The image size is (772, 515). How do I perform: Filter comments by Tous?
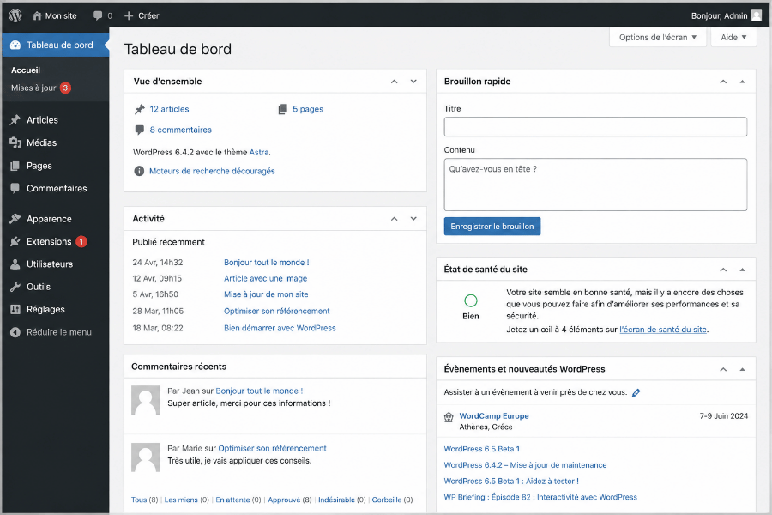point(139,500)
